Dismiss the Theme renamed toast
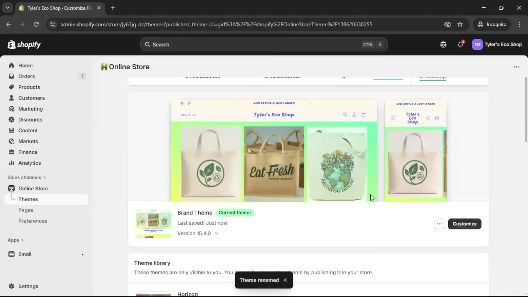 point(285,280)
